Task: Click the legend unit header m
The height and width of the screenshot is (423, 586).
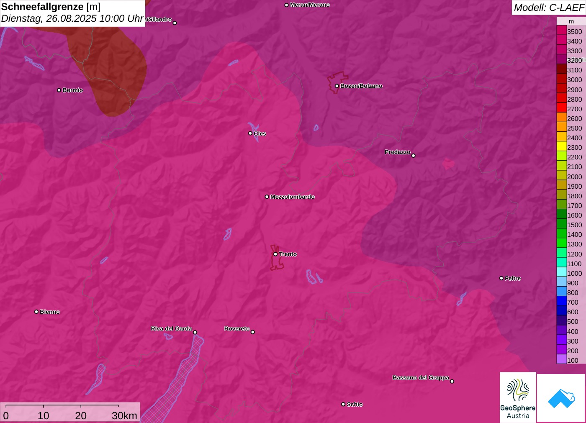Action: (x=571, y=21)
